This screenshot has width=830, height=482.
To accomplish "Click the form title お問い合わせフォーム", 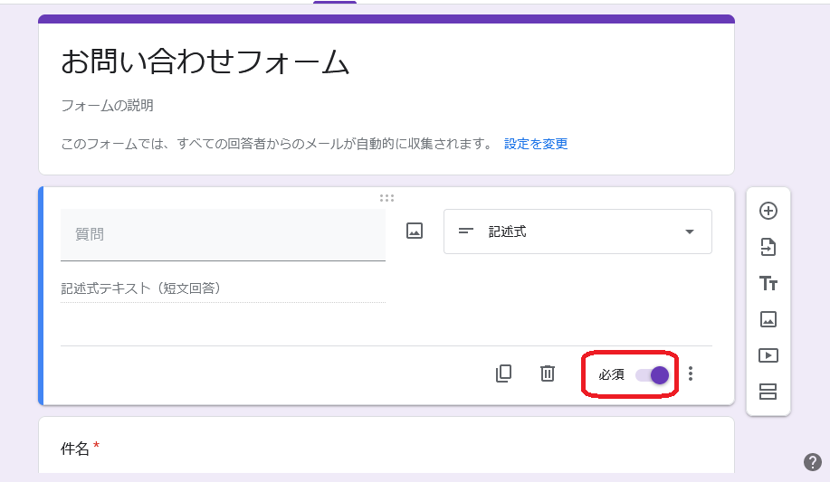I will tap(205, 61).
